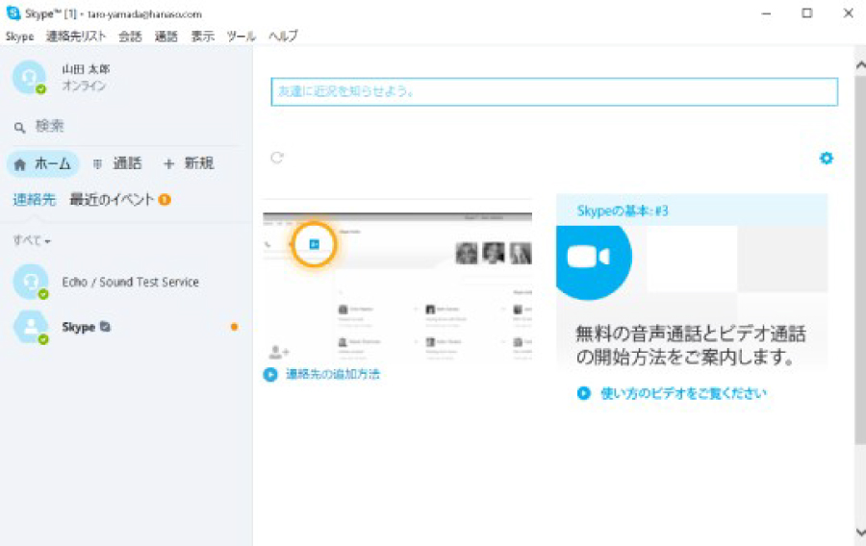866x546 pixels.
Task: Open the 連絡先リスト menu
Action: tap(76, 37)
